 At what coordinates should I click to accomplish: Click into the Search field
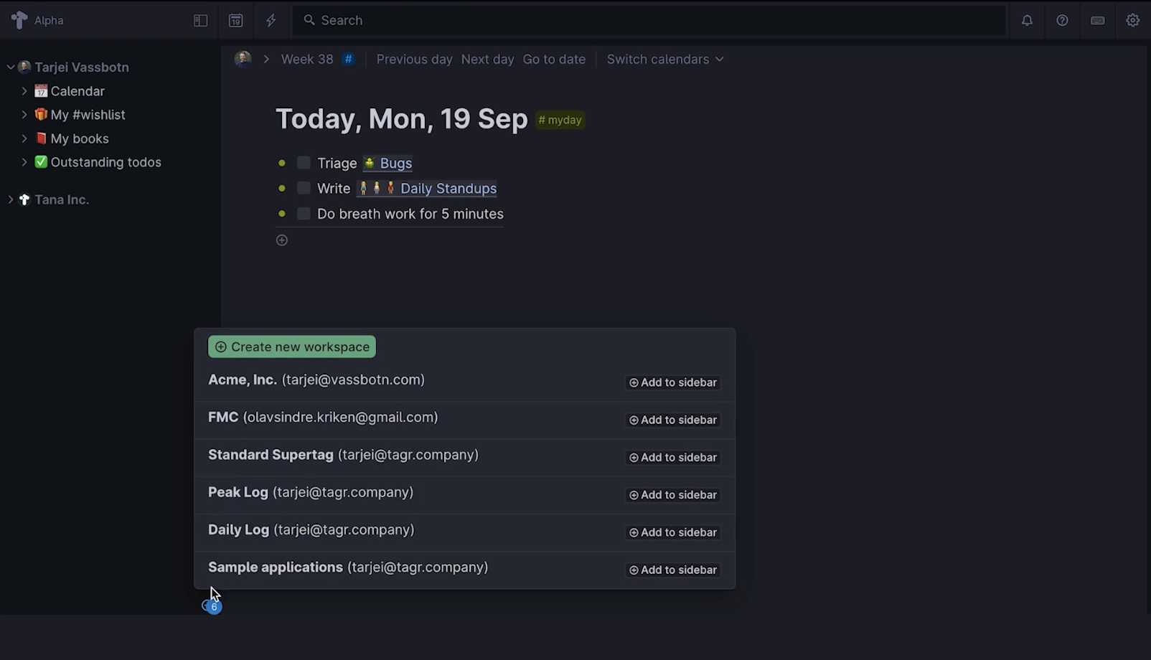[x=648, y=20]
